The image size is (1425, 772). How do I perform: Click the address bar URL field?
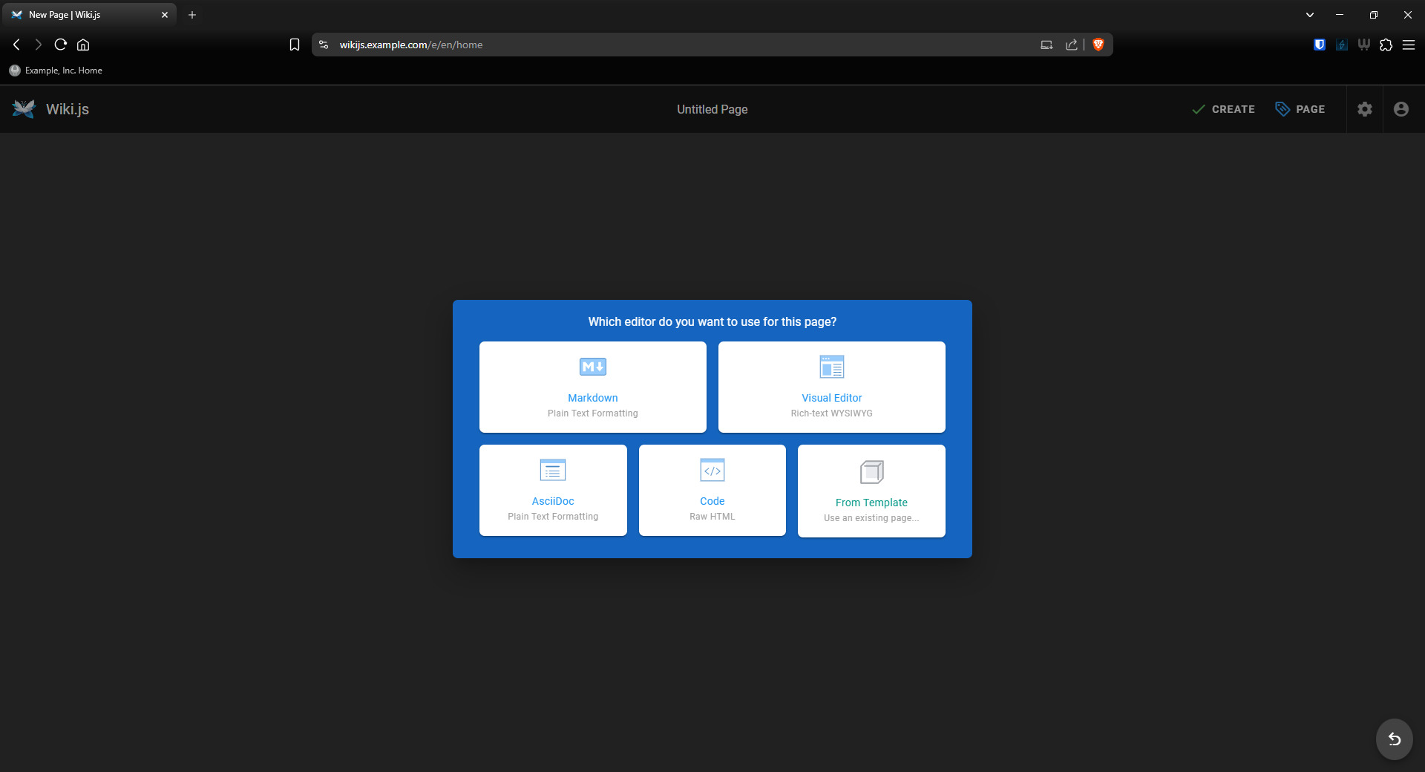(x=668, y=45)
